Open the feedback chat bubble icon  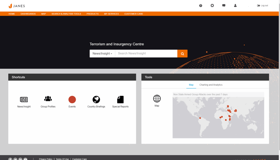coord(224,6)
